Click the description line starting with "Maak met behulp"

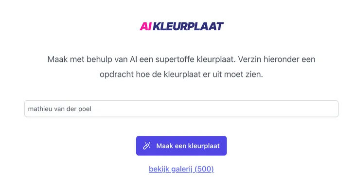click(181, 59)
